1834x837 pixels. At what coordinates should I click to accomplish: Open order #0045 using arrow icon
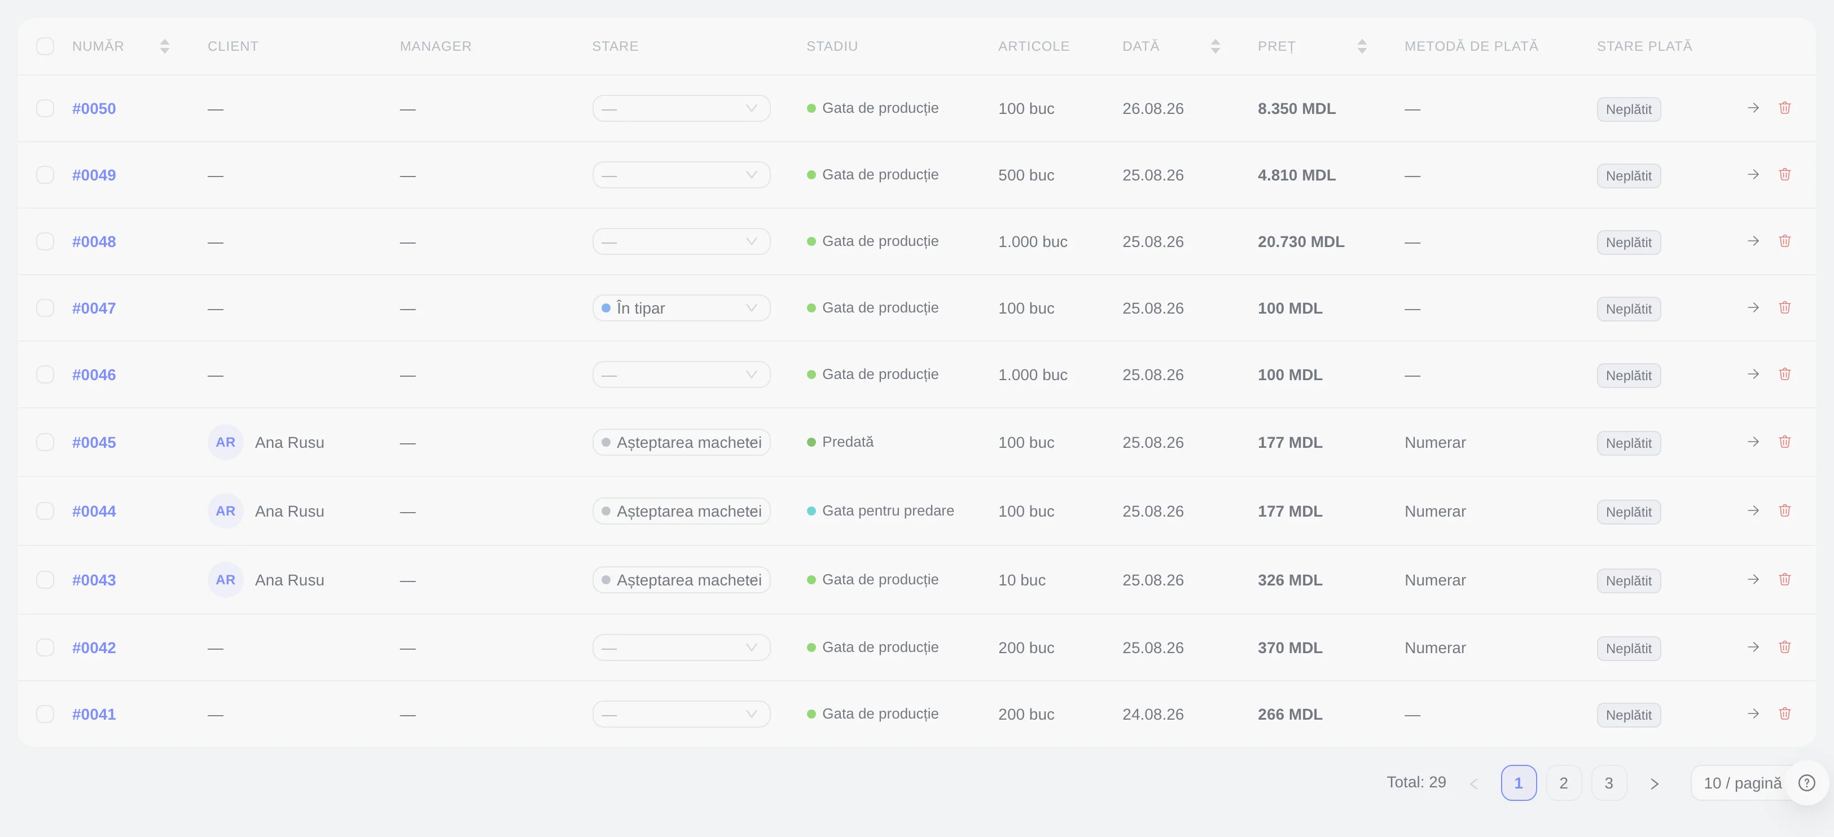tap(1753, 442)
